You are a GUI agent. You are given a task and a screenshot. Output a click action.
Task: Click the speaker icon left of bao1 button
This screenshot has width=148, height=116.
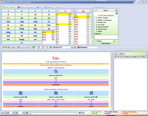click(x=95, y=10)
